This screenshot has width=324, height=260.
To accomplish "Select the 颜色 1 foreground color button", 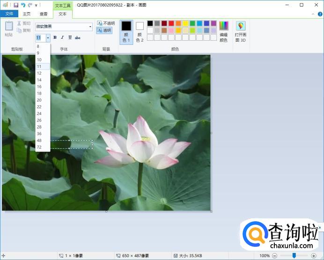I will click(126, 32).
